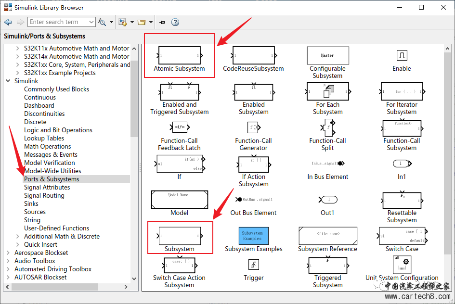Go back with the left arrow button

coord(8,22)
